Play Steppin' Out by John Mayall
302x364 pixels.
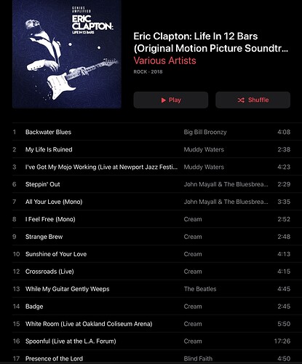point(151,184)
